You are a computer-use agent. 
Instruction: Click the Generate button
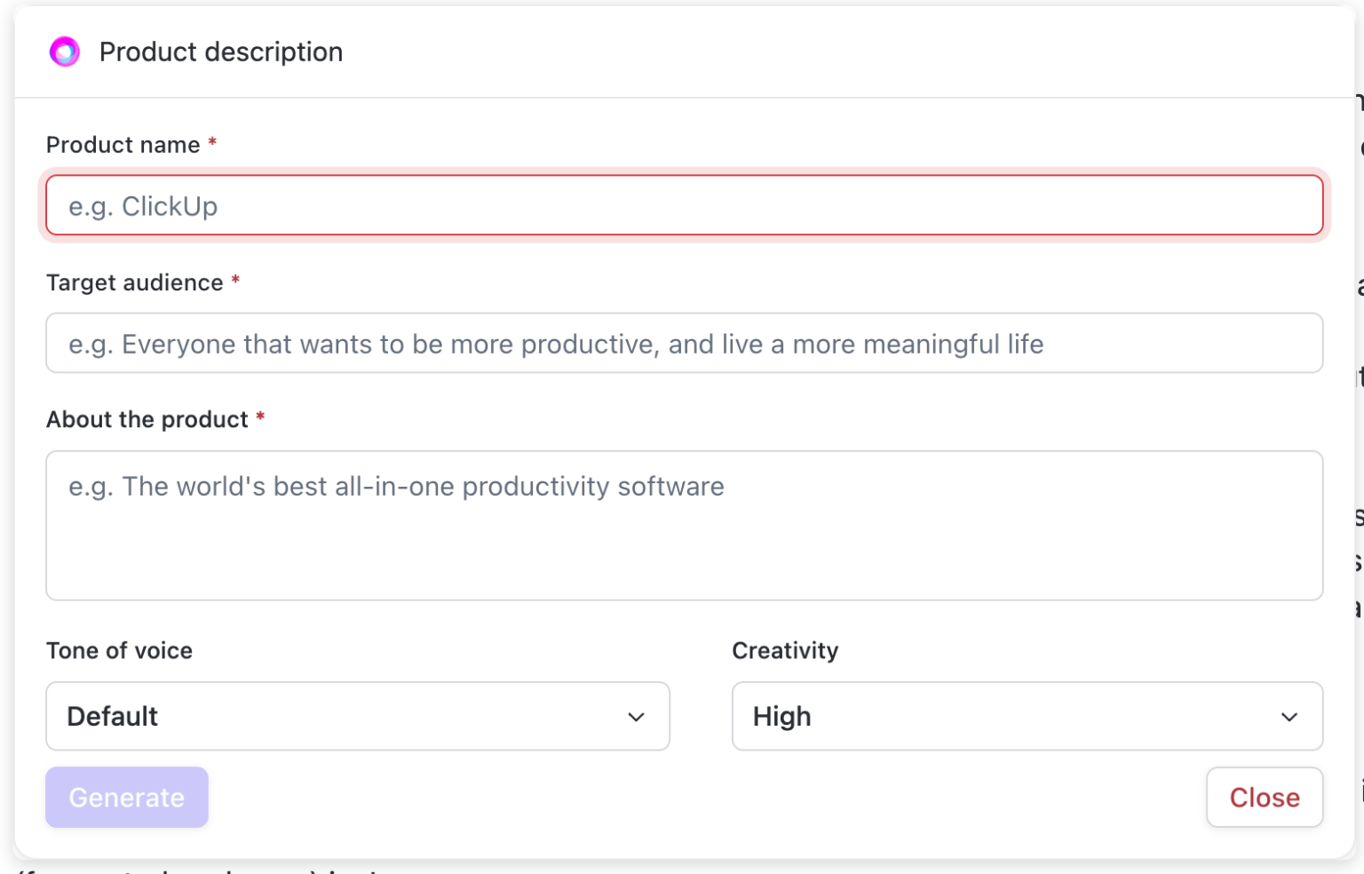[126, 797]
